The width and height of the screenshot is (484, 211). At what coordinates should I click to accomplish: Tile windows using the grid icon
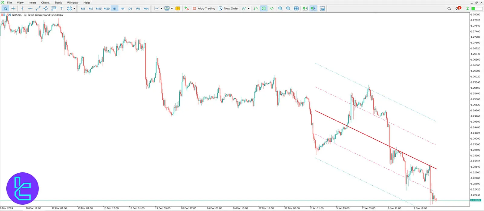point(296,8)
